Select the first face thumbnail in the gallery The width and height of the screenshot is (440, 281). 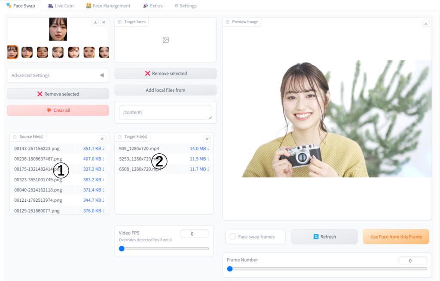(12, 52)
